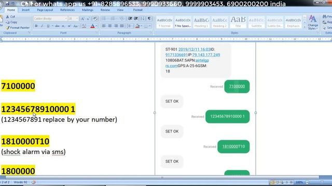Click the Change Case icon

pos(75,26)
